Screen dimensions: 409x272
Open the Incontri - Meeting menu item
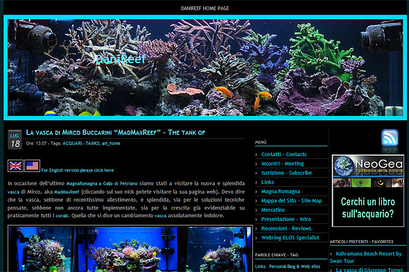coord(283,164)
